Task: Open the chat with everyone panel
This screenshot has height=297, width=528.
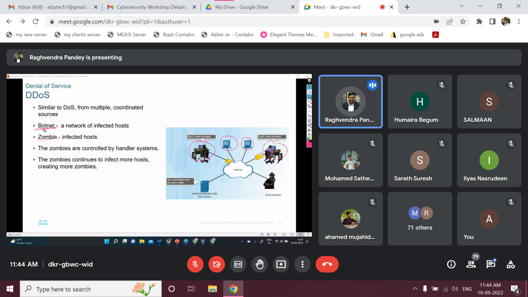Action: (491, 264)
